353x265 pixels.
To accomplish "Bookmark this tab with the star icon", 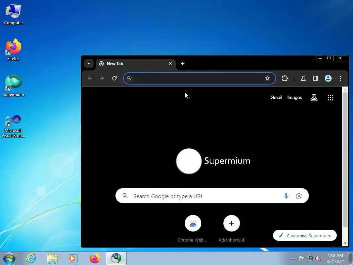I will point(267,78).
